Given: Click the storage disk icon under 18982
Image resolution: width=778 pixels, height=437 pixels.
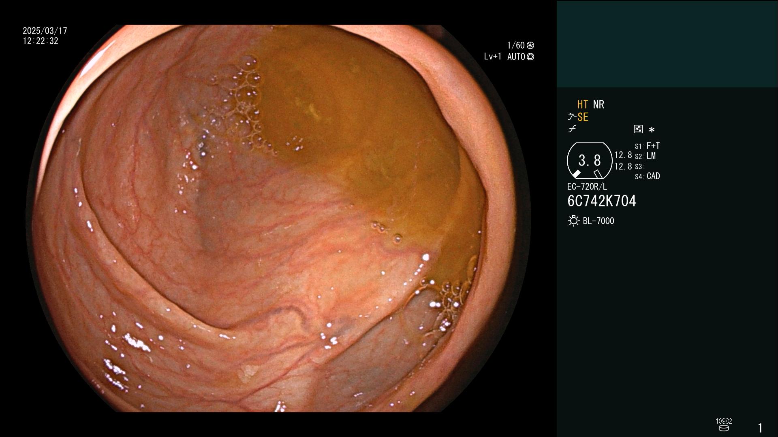Looking at the screenshot, I should coord(724,428).
